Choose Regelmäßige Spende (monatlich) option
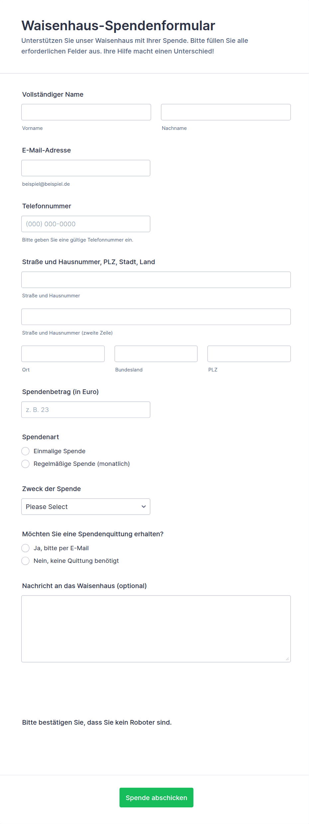Screen dimensions: 309x824 [x=26, y=464]
